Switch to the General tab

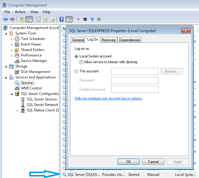click(78, 40)
